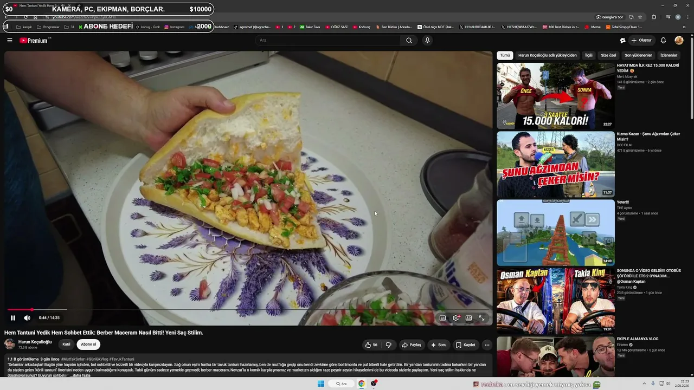Open player settings gear
Screen dimensions: 694x390
click(x=455, y=318)
